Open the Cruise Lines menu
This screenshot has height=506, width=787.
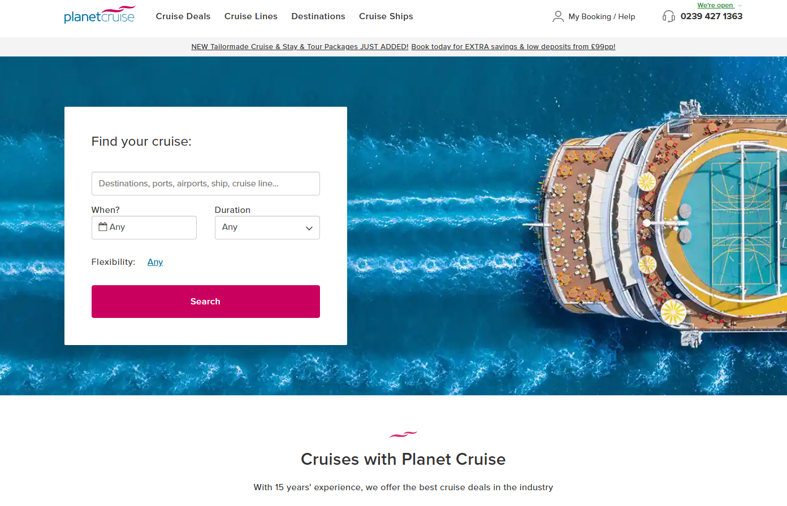[251, 16]
